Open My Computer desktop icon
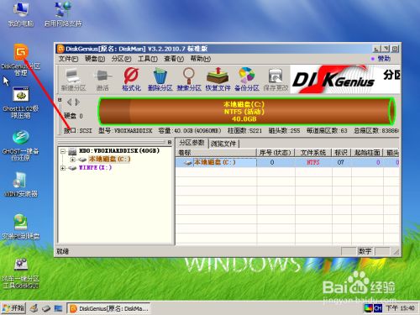Image resolution: width=420 pixels, height=315 pixels. [21, 14]
